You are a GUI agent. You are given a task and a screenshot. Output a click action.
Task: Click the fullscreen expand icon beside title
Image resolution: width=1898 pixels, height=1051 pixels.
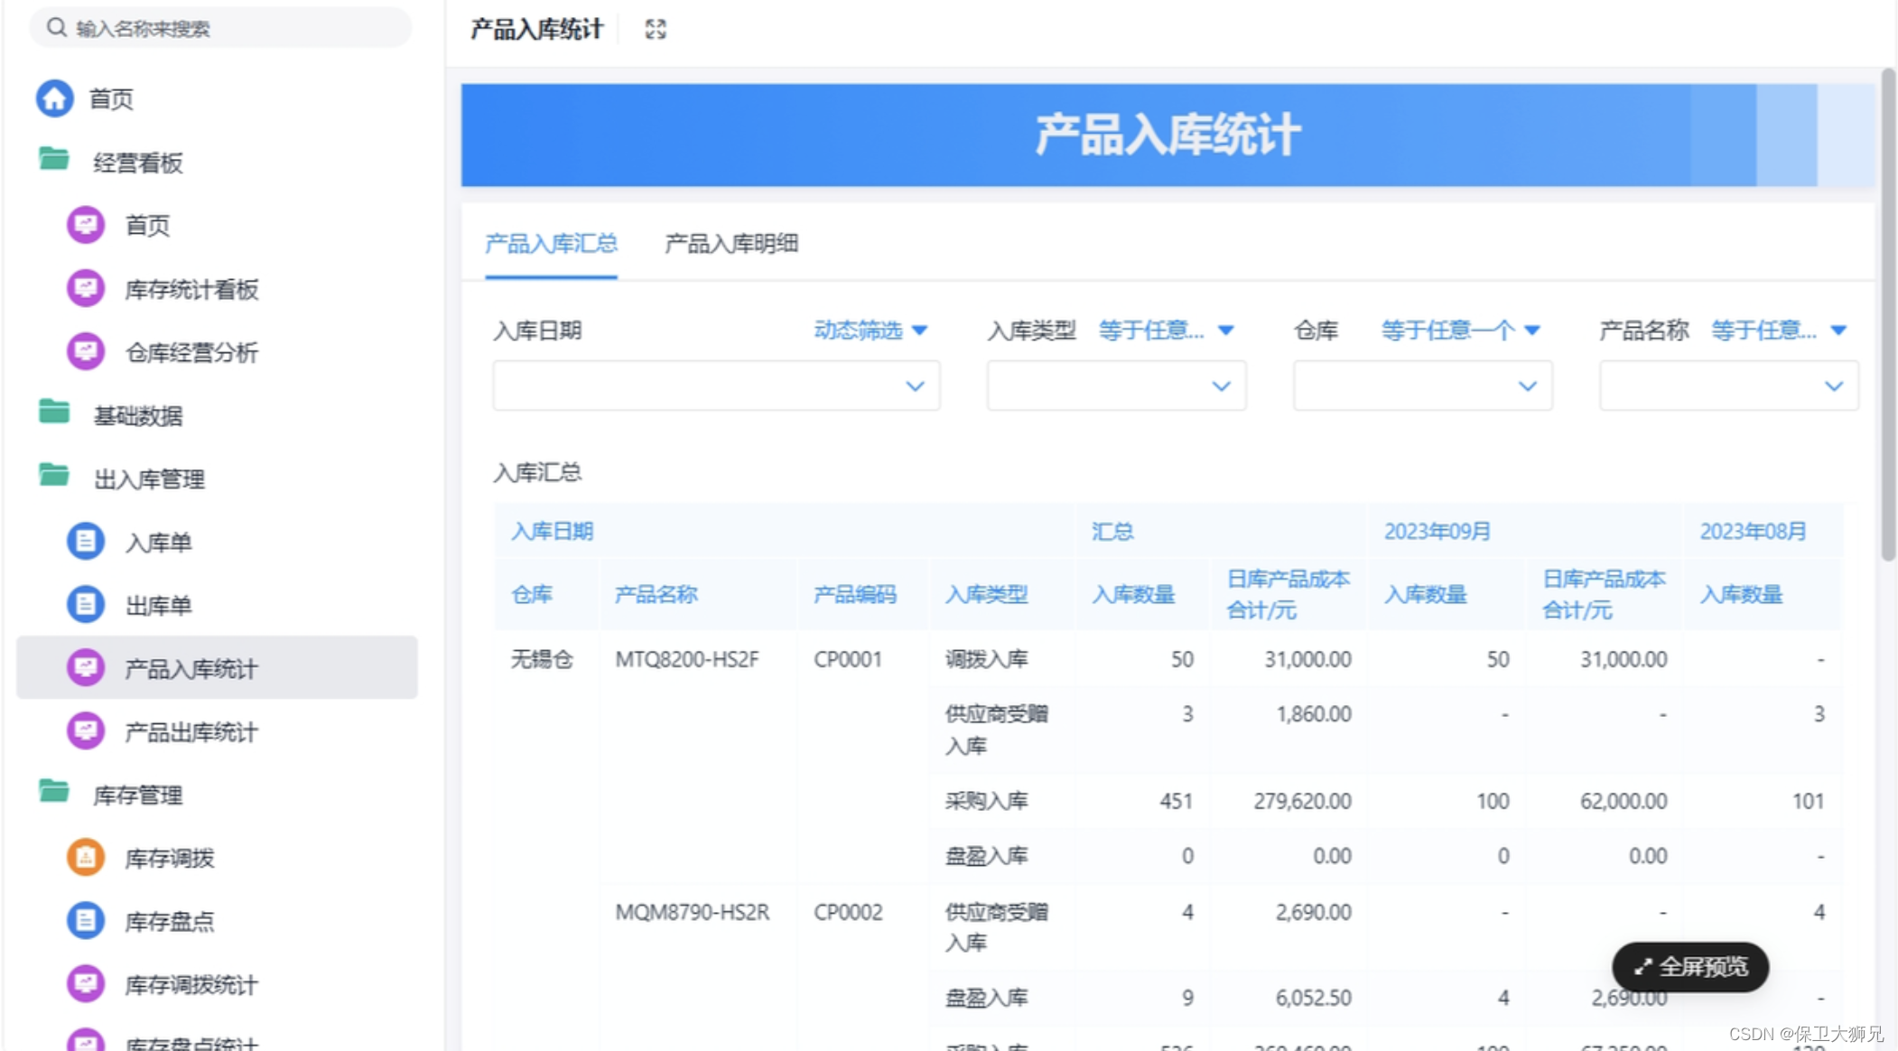656,30
